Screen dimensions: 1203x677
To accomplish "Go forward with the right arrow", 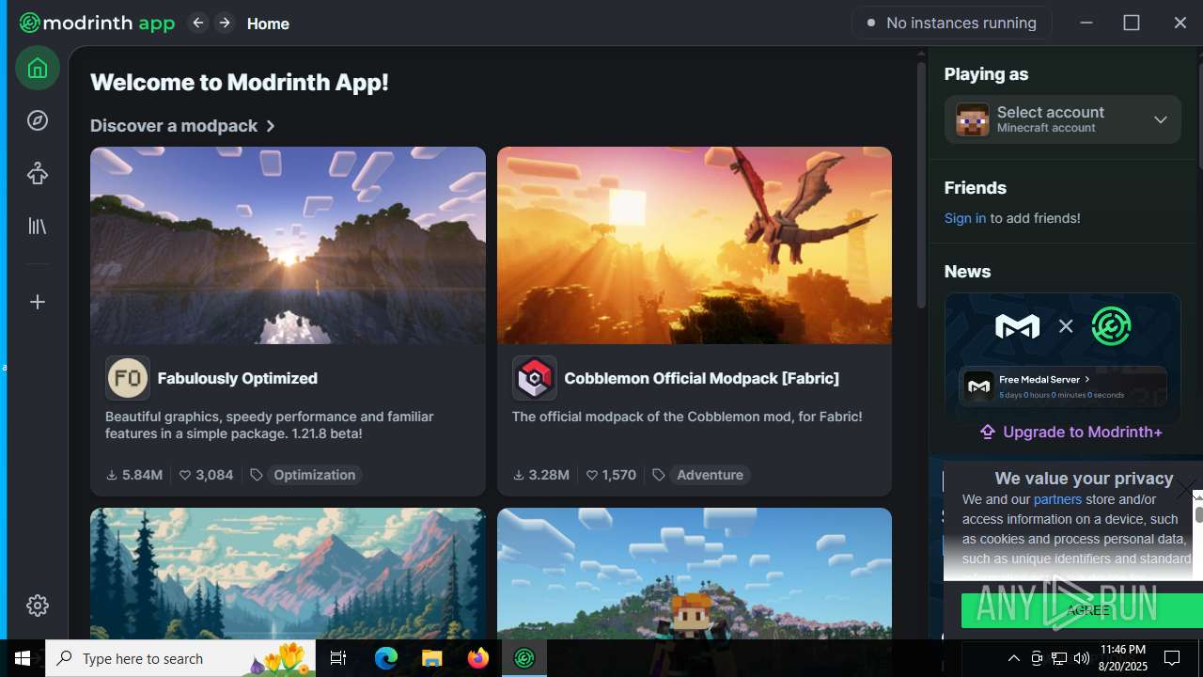I will click(x=224, y=23).
